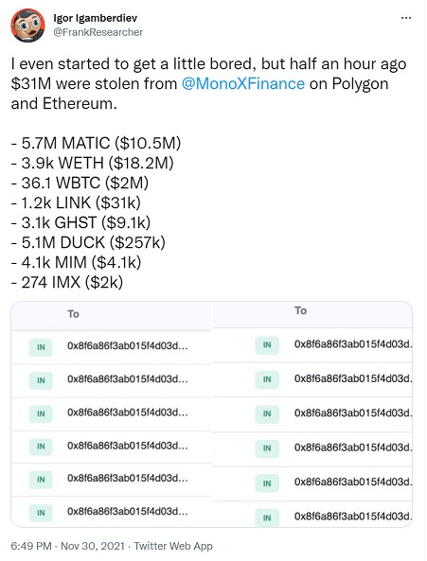Viewport: 427px width, 561px height.
Task: Open the three-dot more options menu
Action: (406, 18)
